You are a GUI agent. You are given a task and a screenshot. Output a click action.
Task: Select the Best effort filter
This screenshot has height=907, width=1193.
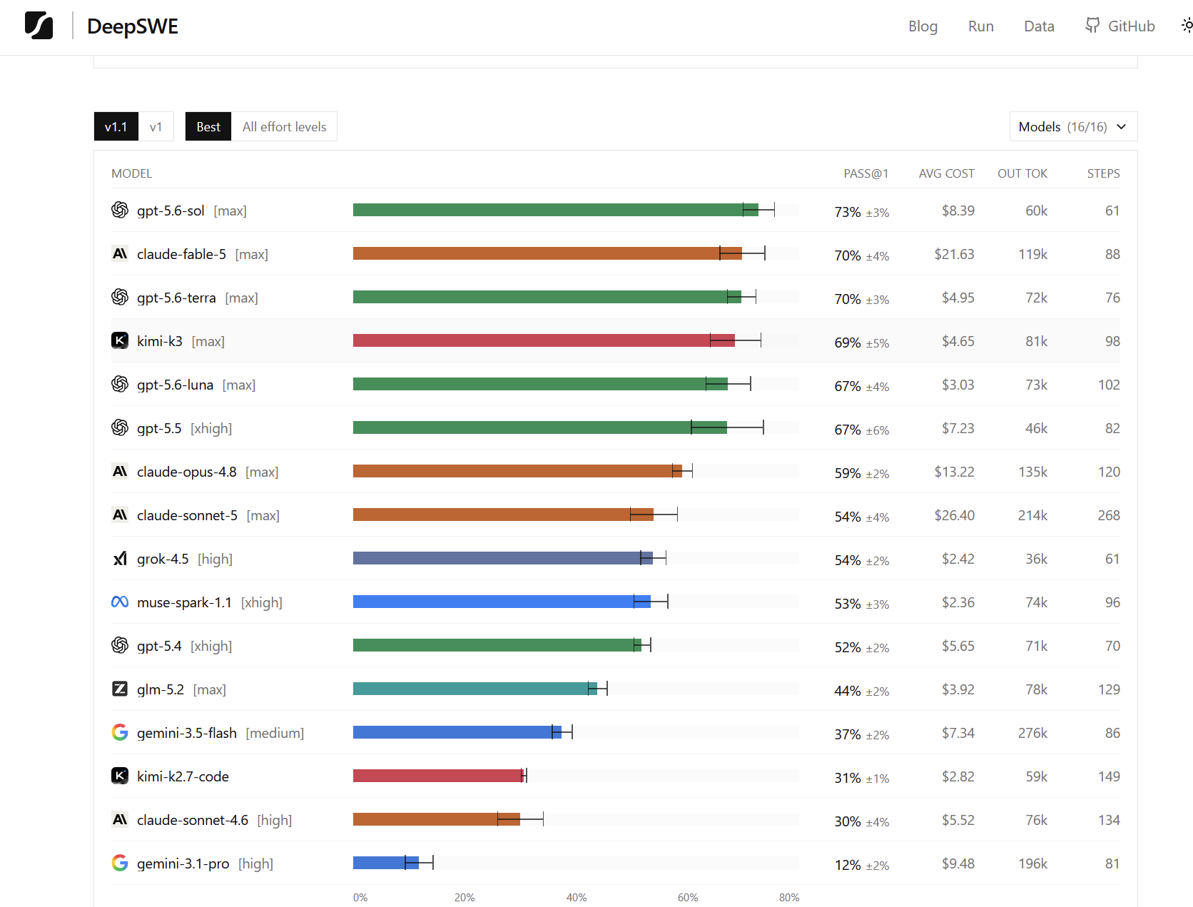tap(208, 126)
